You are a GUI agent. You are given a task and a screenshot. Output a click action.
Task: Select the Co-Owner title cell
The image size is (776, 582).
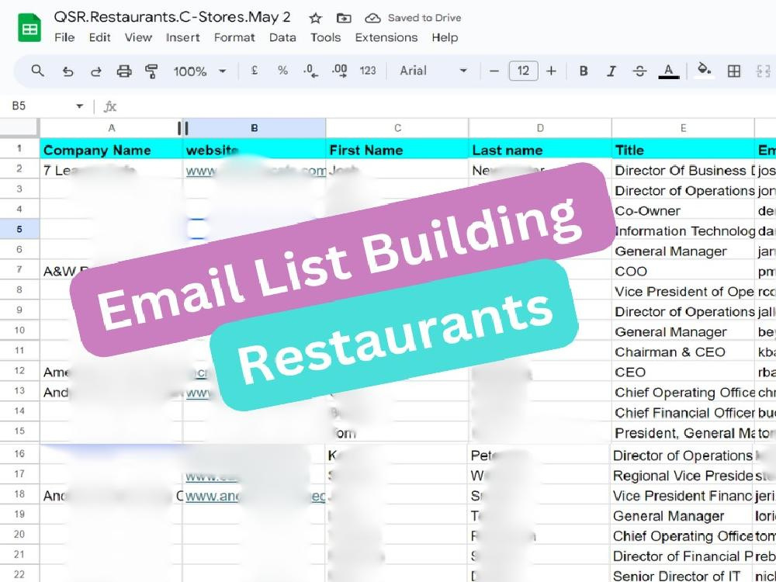coord(683,210)
